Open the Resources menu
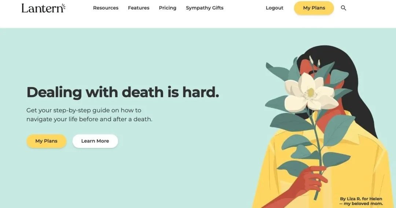The image size is (396, 208). click(x=106, y=8)
